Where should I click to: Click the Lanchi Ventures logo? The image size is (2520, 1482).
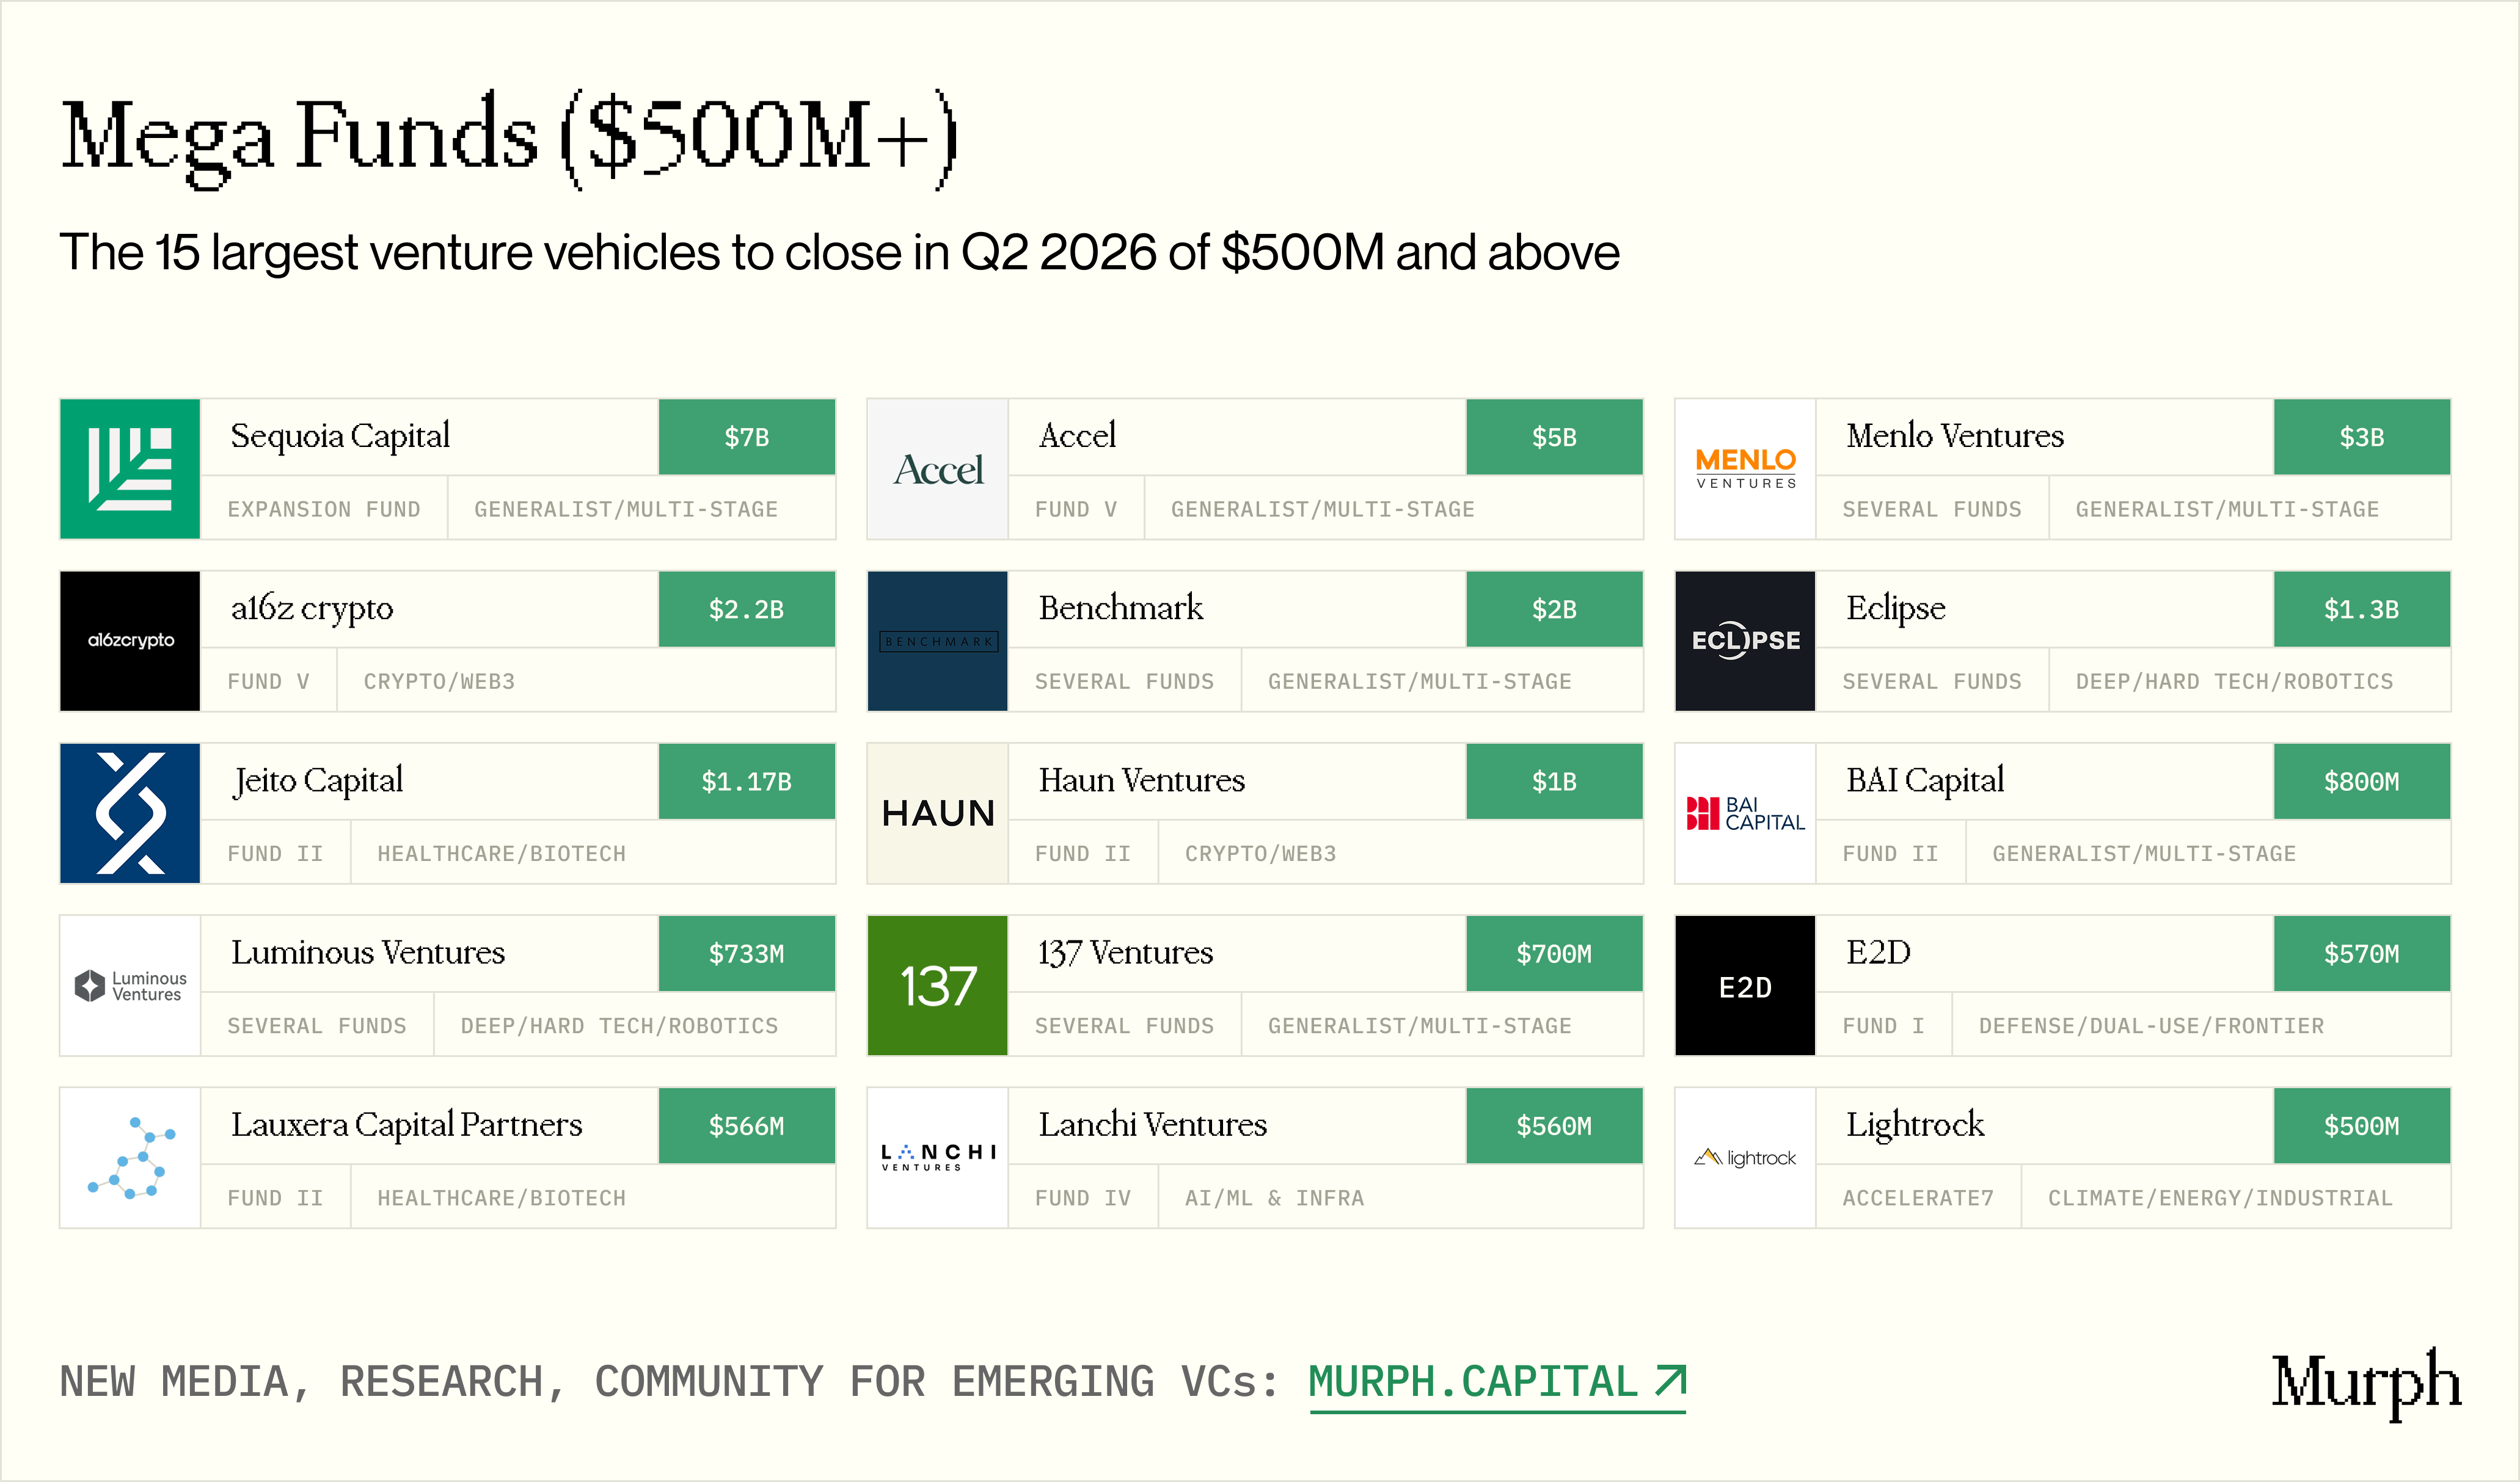pos(937,1157)
